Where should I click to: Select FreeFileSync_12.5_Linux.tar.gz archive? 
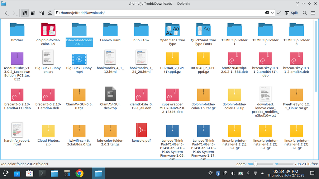click(297, 99)
